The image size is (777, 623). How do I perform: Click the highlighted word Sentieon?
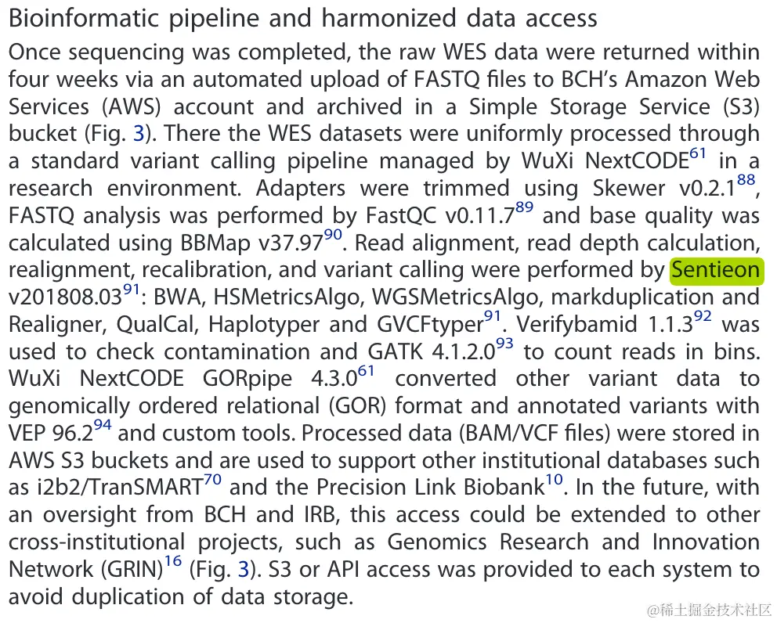(716, 270)
